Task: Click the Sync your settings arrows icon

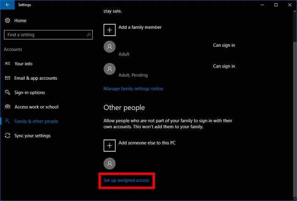Action: (7, 135)
